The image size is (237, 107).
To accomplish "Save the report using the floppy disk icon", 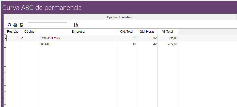I will 22,25.
